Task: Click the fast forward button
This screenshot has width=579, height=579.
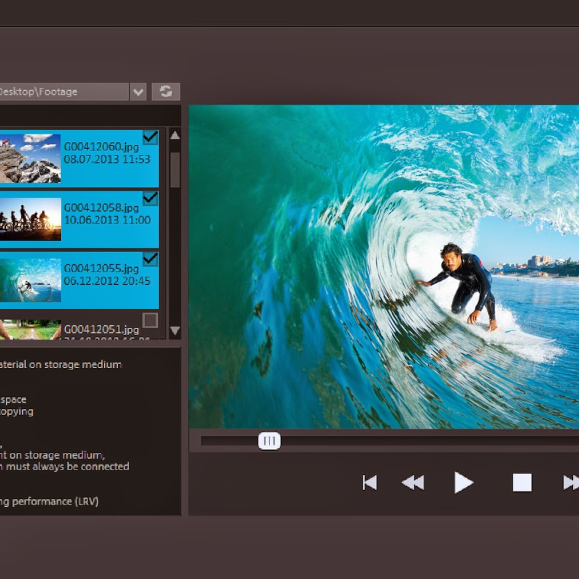Action: 571,482
